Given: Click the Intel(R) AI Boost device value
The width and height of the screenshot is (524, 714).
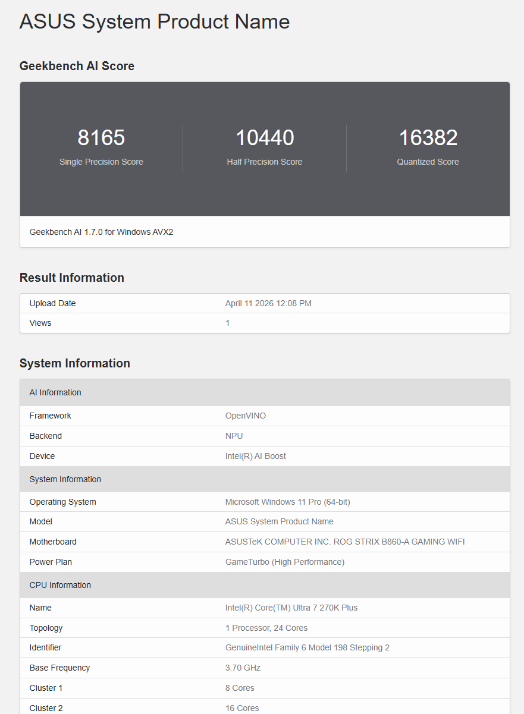Looking at the screenshot, I should 255,456.
